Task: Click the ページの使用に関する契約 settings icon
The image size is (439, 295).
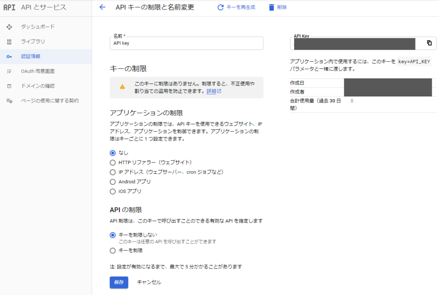Action: tap(9, 101)
